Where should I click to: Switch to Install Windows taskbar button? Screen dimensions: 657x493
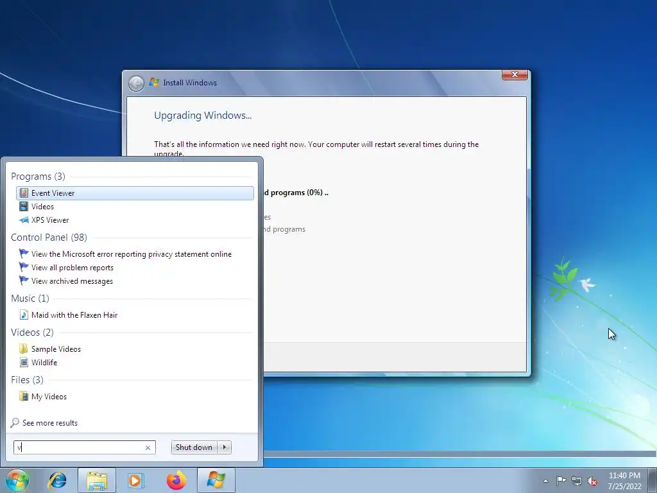(216, 480)
